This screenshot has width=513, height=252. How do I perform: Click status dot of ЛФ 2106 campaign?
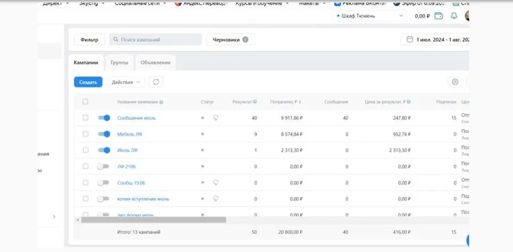(x=203, y=167)
